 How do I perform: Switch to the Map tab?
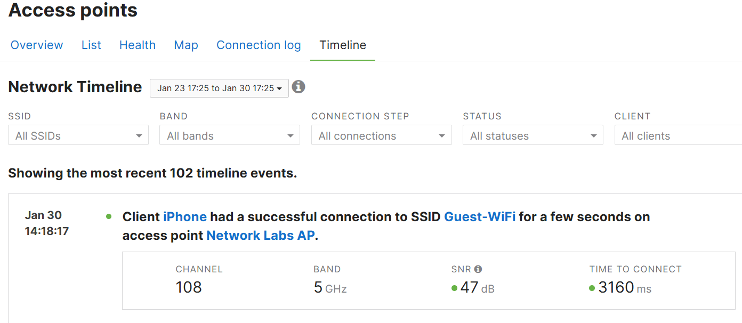[x=186, y=45]
